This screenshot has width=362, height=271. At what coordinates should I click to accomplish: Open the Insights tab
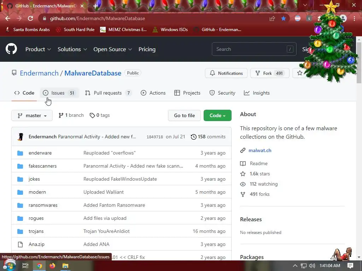coord(257,93)
